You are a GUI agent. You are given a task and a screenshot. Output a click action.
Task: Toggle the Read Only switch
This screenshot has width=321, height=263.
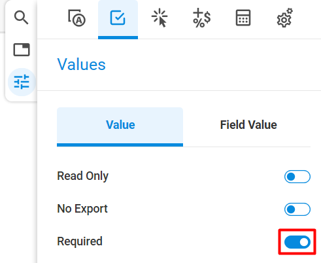297,177
